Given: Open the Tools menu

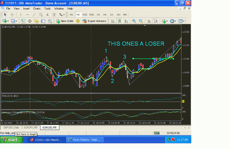Looking at the screenshot, I should pos(47,9).
